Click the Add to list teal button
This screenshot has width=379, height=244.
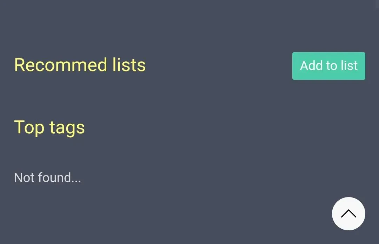[x=329, y=66]
